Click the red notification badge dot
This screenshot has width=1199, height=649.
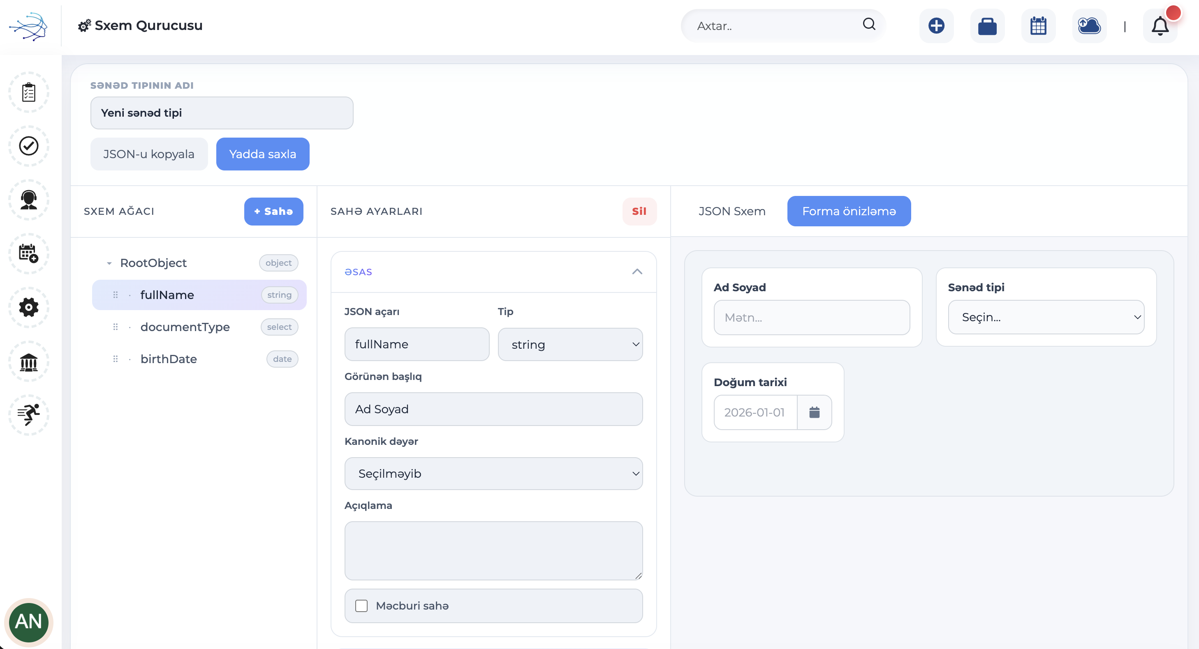tap(1174, 13)
